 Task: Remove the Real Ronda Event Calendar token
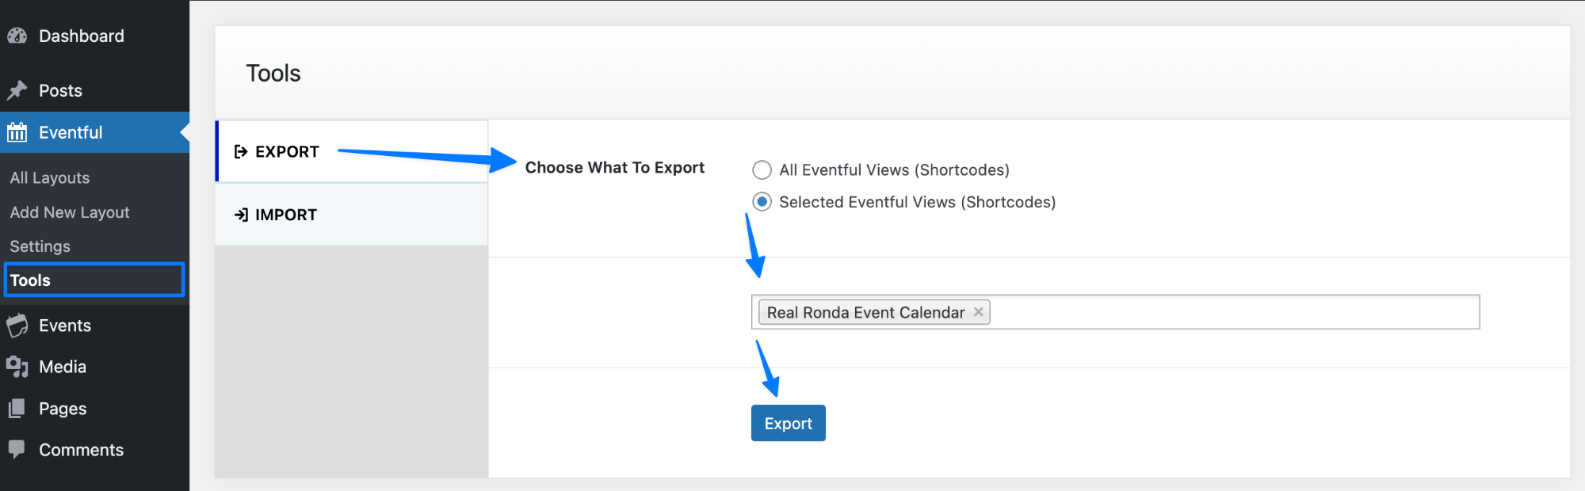tap(979, 312)
